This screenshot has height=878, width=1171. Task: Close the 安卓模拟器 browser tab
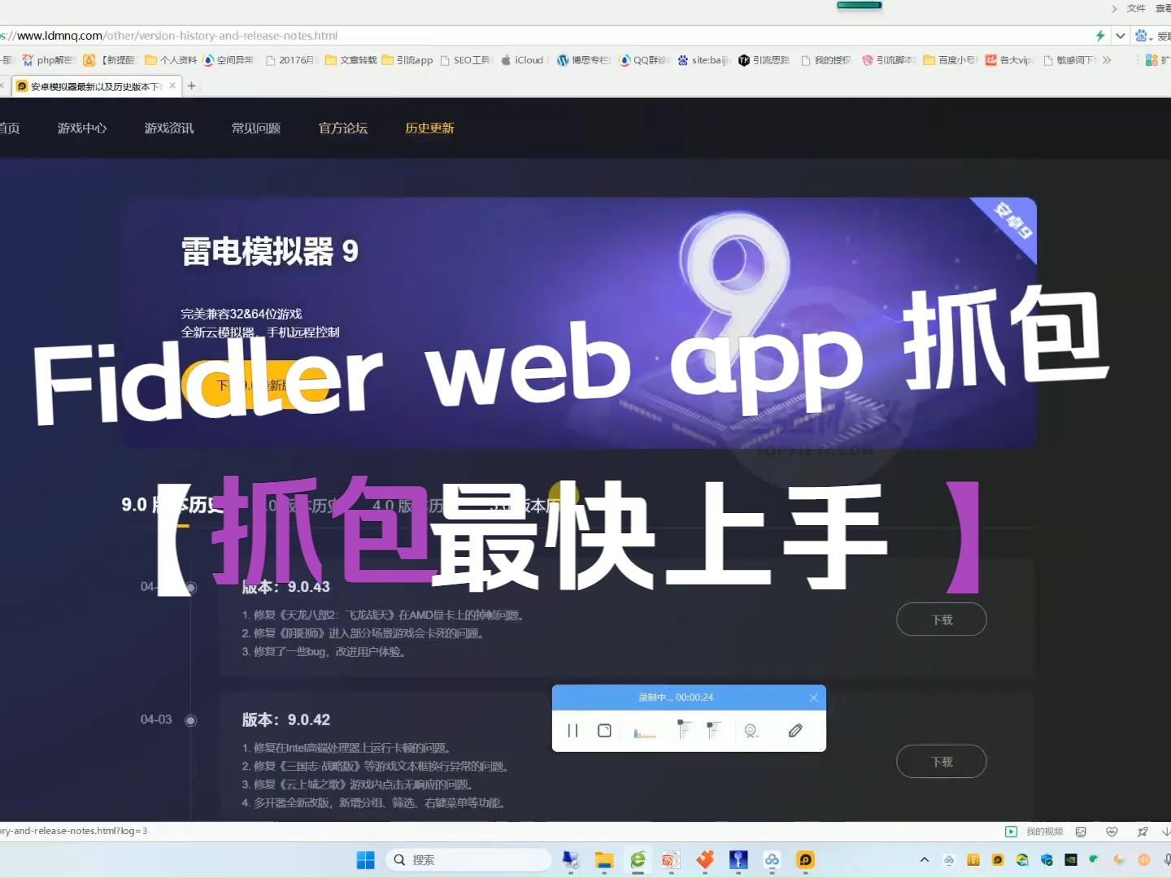point(172,85)
